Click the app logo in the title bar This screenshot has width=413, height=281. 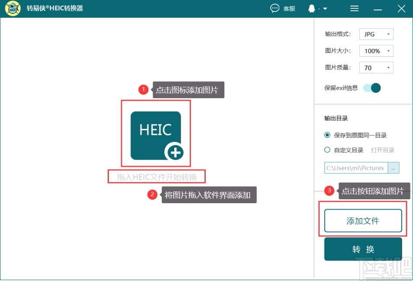pyautogui.click(x=12, y=8)
